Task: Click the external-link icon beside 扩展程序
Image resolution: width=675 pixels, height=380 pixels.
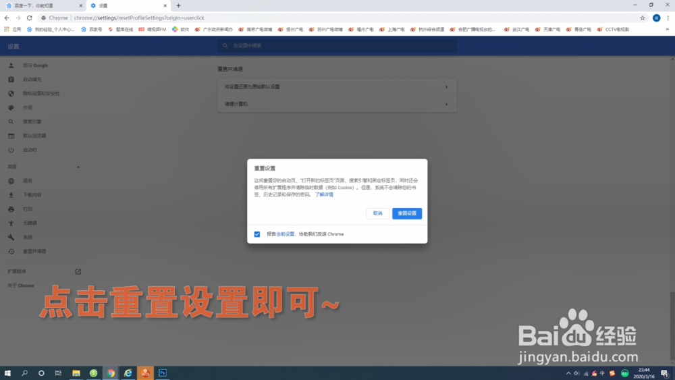Action: pyautogui.click(x=78, y=271)
